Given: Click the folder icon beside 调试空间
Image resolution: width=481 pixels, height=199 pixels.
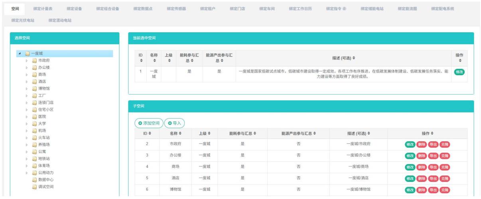Looking at the screenshot, I should (x=34, y=186).
